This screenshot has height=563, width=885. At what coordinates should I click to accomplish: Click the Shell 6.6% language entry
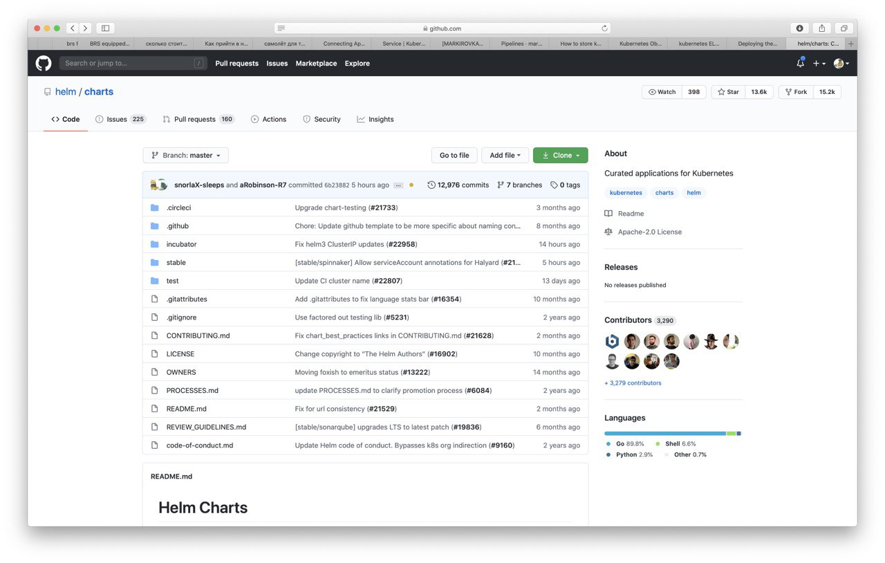(x=676, y=444)
